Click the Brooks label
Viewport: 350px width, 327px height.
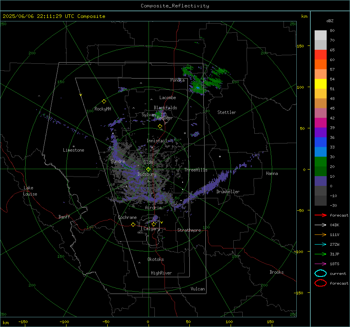click(276, 272)
